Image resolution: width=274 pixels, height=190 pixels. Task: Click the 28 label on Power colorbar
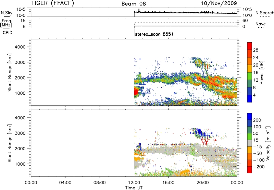[x=256, y=50]
